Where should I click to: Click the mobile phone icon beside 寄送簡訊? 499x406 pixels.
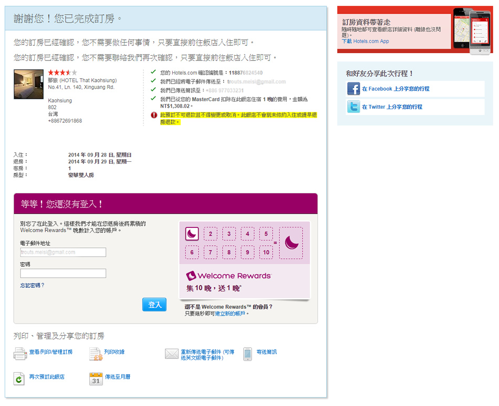coord(247,354)
